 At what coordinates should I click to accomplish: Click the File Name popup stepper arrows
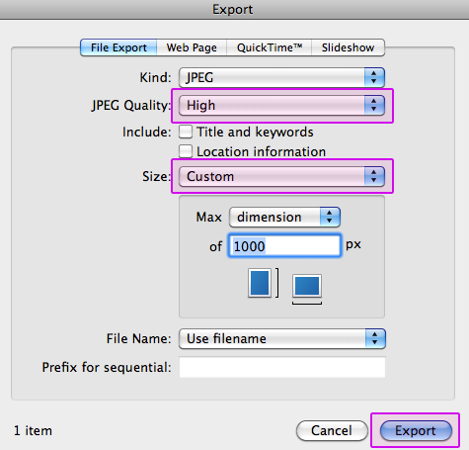[x=375, y=338]
